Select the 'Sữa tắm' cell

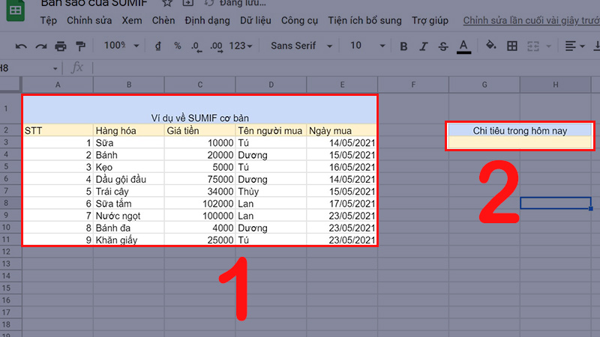(x=129, y=204)
